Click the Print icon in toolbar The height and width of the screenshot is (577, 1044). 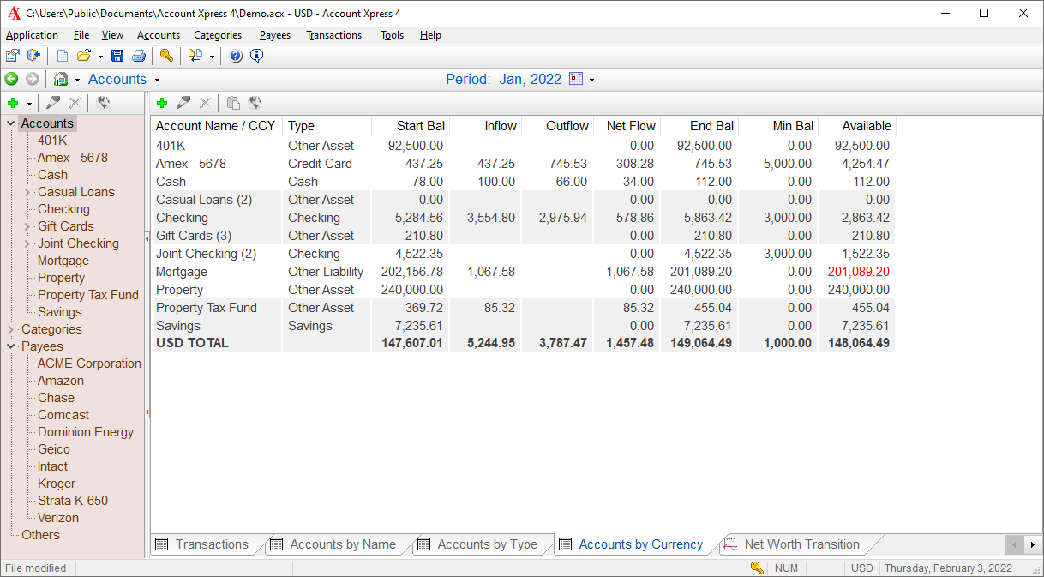pos(138,57)
